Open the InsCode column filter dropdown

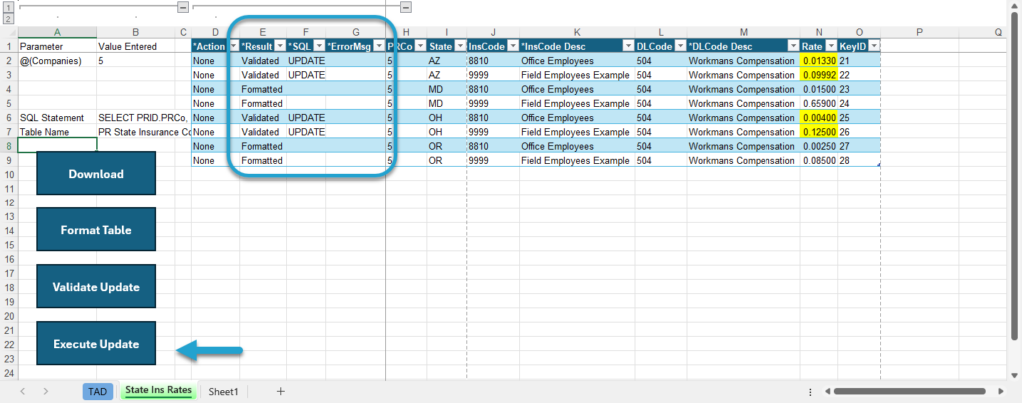[513, 46]
